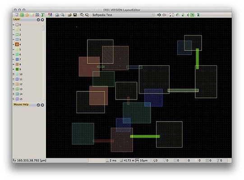Click the Undo arrow icon
The width and height of the screenshot is (244, 180).
click(x=159, y=15)
